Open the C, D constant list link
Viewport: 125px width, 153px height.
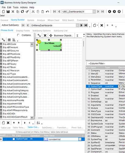pyautogui.click(x=46, y=139)
